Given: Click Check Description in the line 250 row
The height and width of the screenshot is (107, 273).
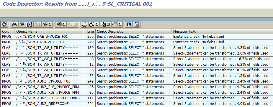Looking at the screenshot, I should pyautogui.click(x=130, y=37).
